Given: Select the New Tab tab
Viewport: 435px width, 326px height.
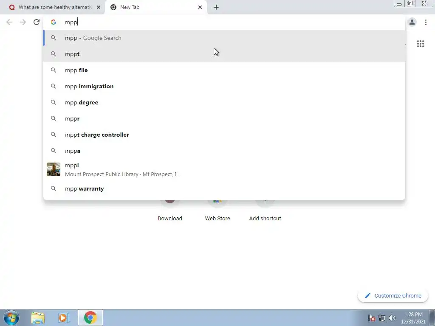Looking at the screenshot, I should point(155,8).
